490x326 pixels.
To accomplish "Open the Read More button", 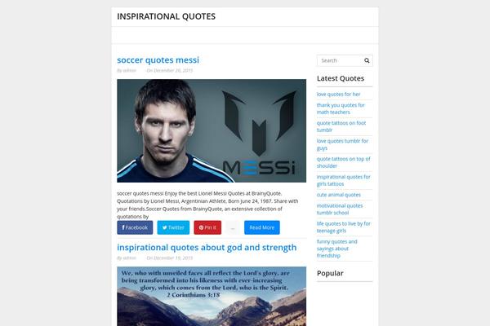I will [x=262, y=227].
